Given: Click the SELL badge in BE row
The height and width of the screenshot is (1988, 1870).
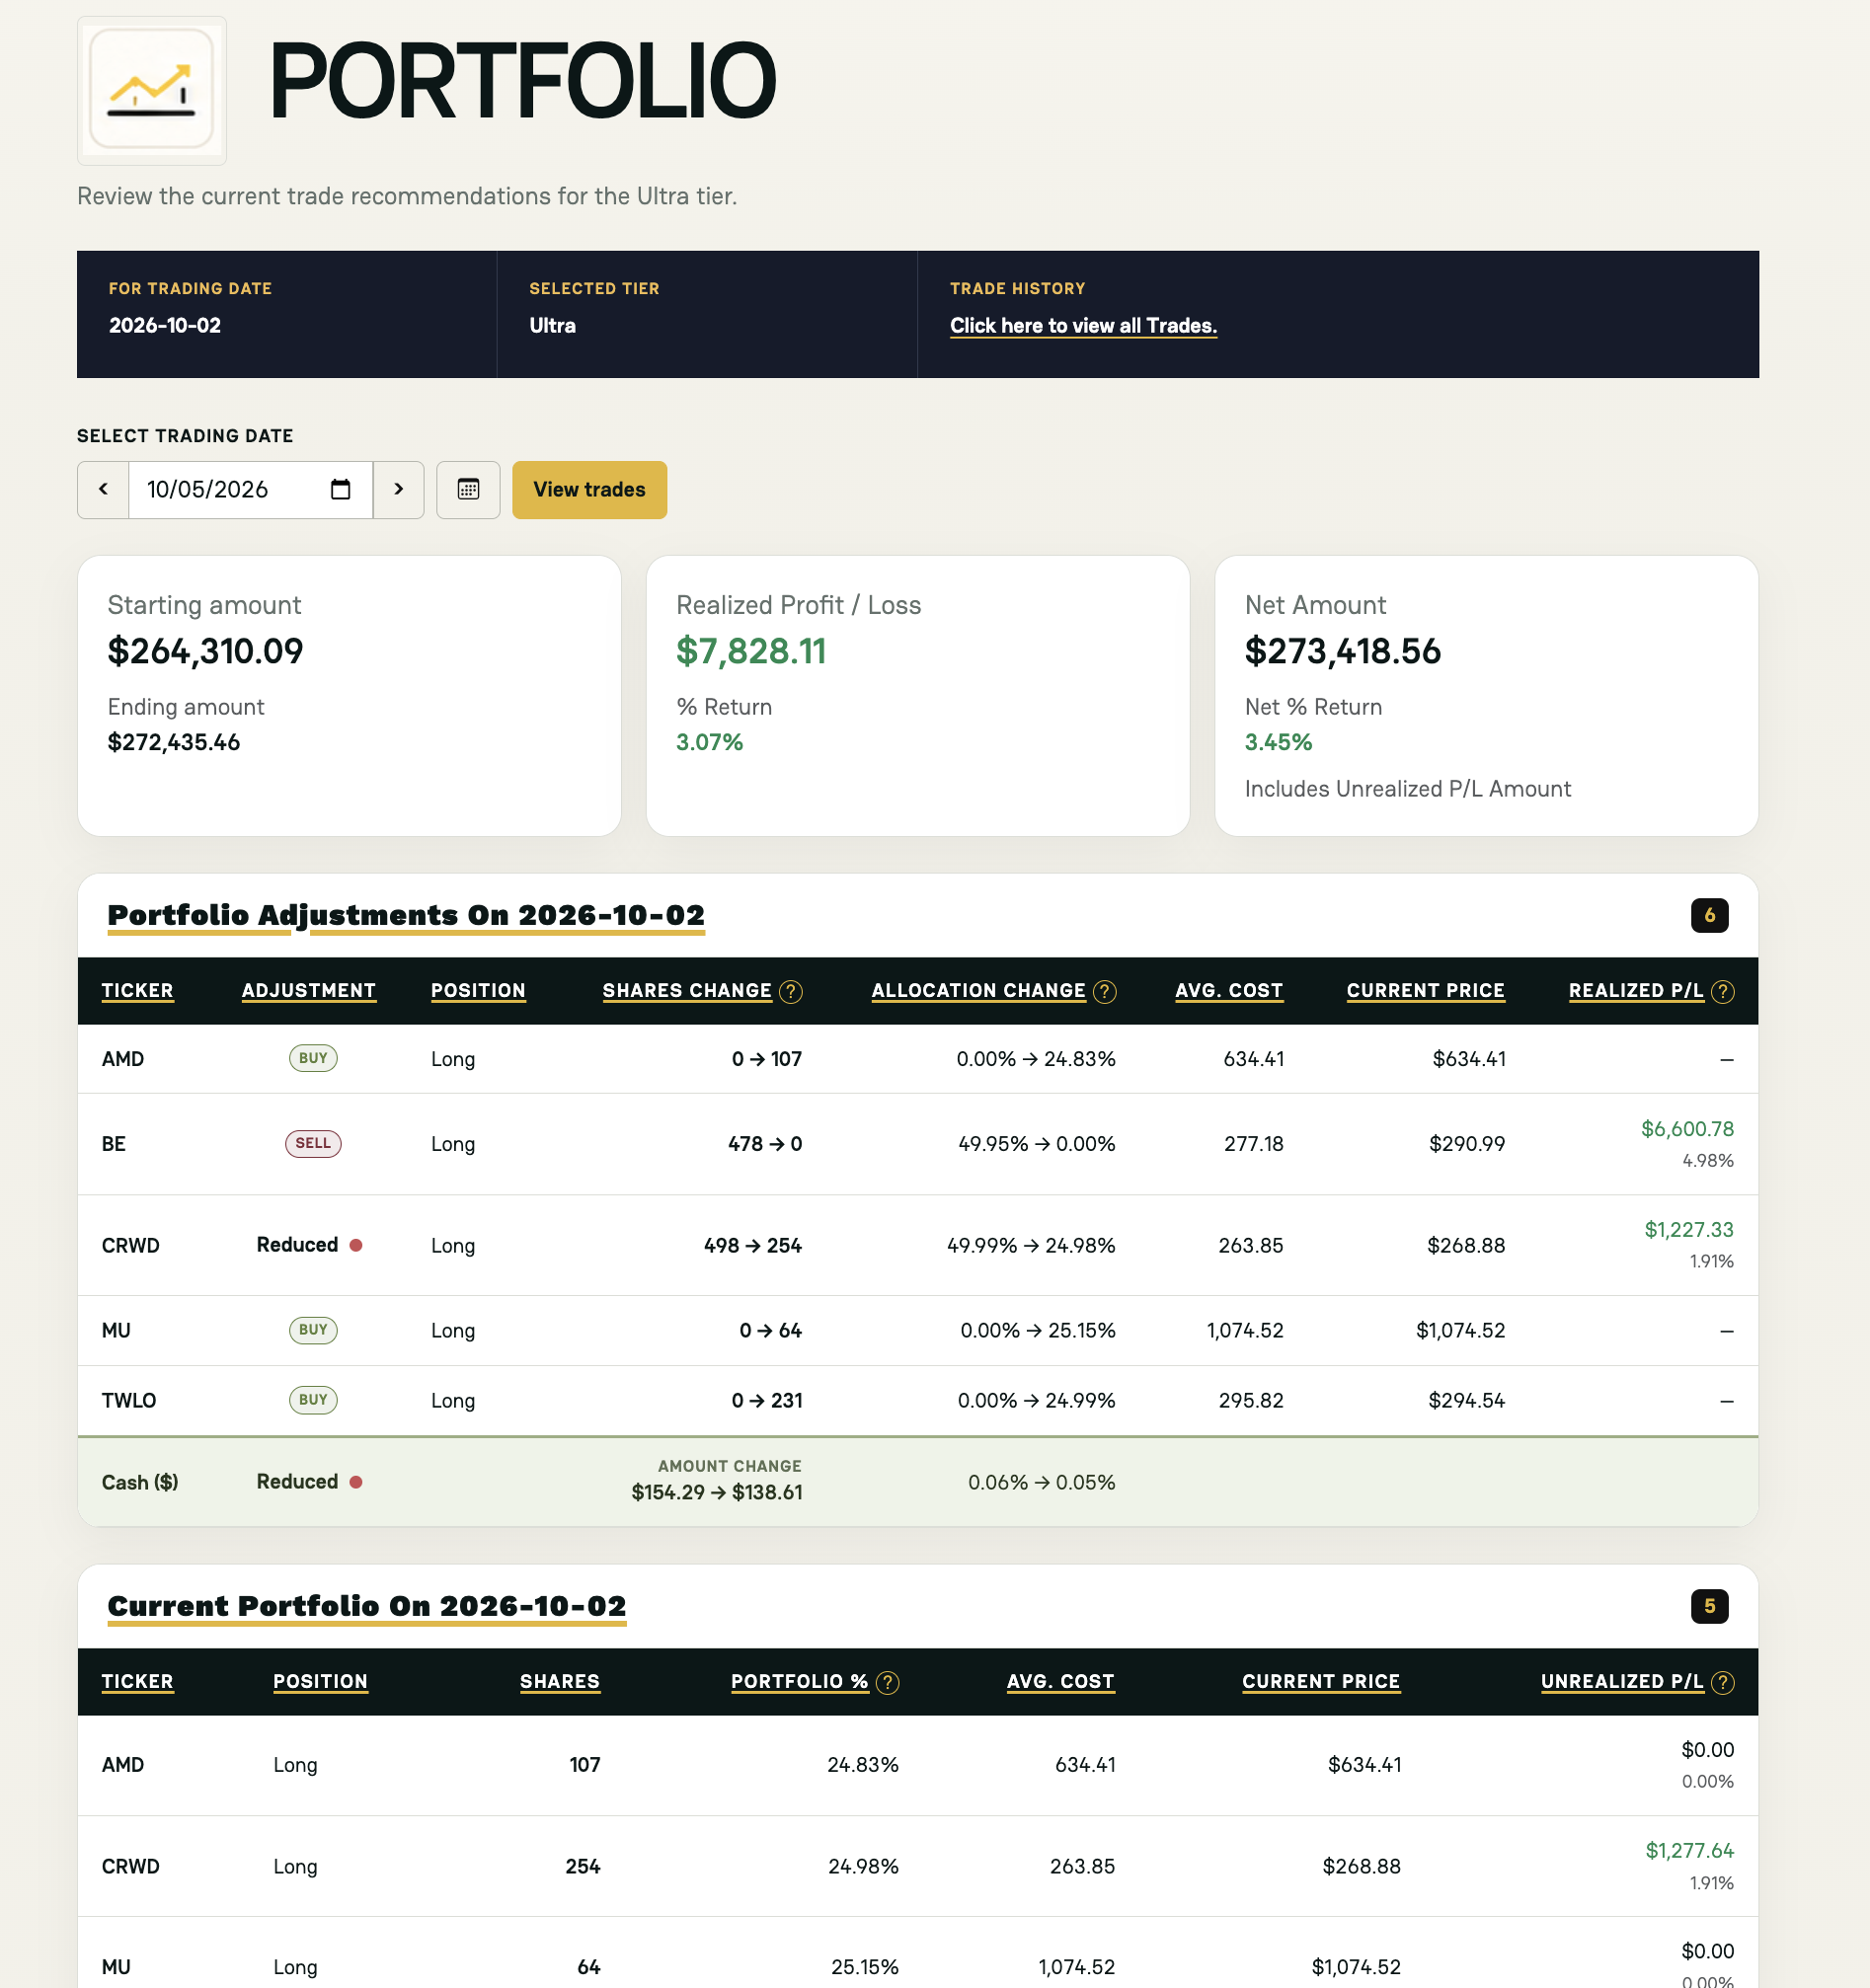Looking at the screenshot, I should (313, 1143).
